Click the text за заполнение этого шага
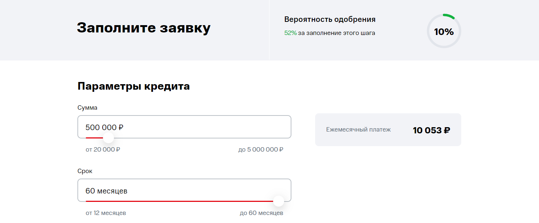The width and height of the screenshot is (539, 223). 336,33
